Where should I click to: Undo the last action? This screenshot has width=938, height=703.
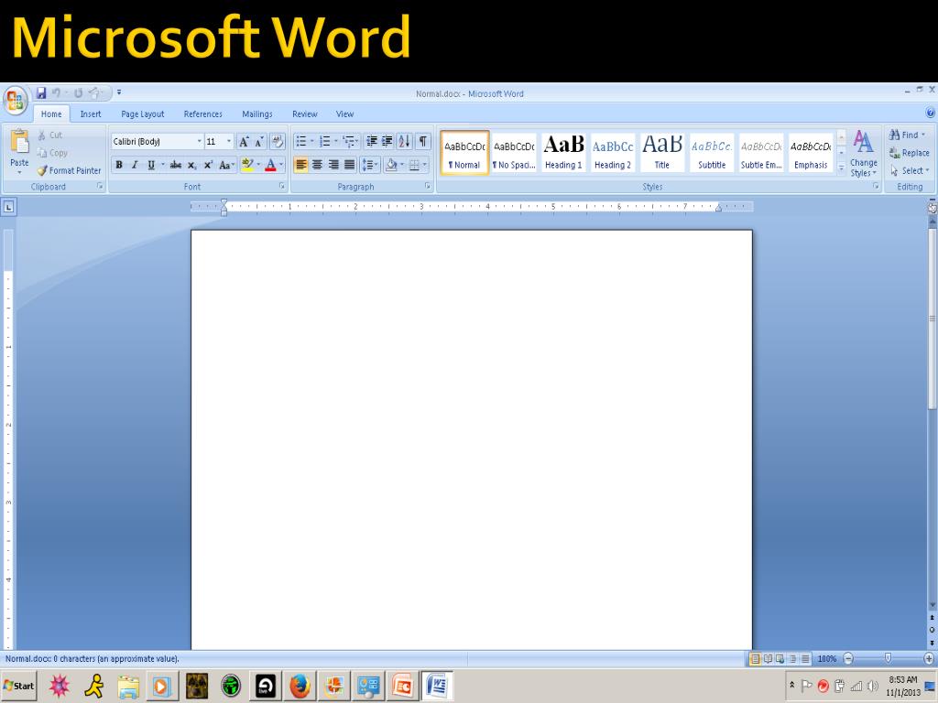point(56,92)
